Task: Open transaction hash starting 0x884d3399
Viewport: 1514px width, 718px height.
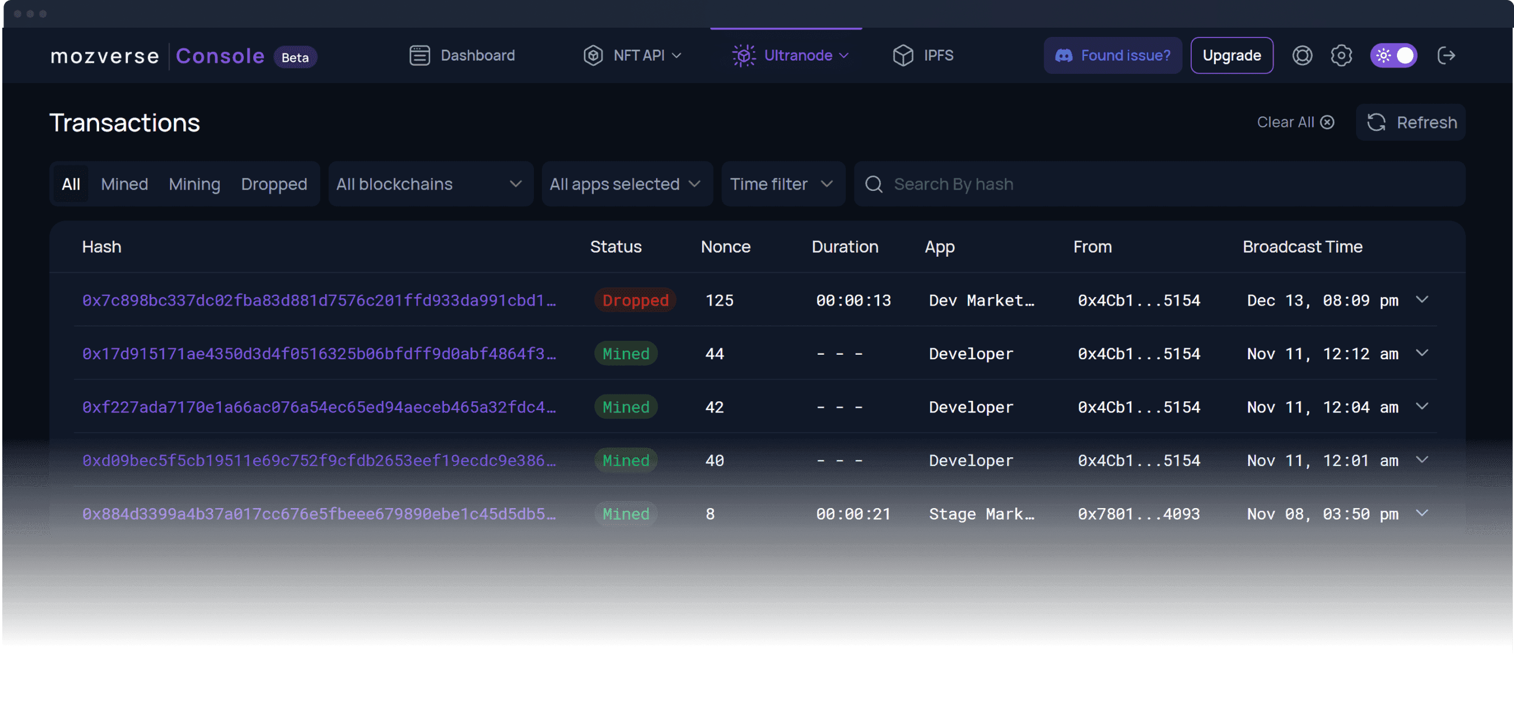Action: point(319,514)
